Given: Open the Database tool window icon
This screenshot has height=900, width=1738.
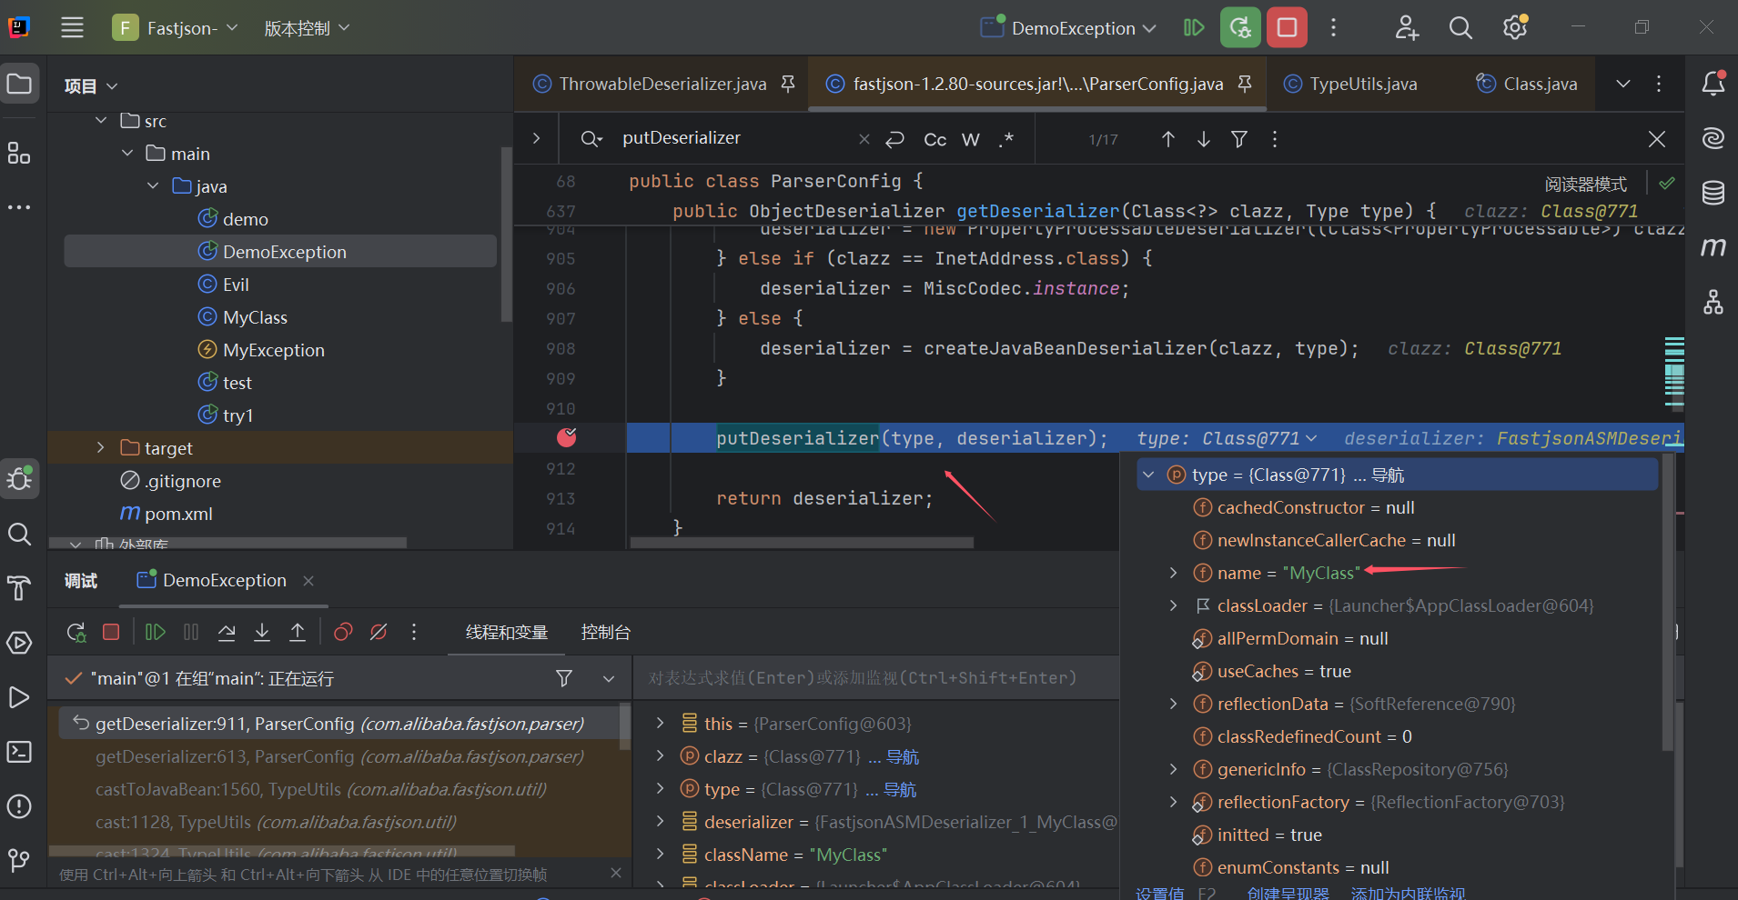Looking at the screenshot, I should pos(1713,193).
